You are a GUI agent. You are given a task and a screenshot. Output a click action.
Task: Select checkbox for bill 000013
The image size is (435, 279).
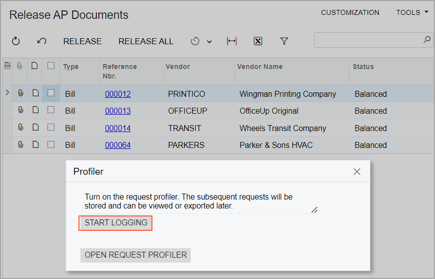pos(51,110)
